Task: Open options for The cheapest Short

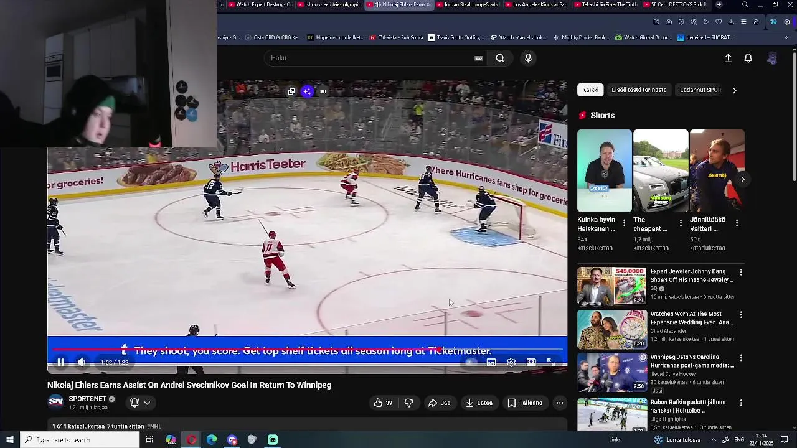Action: (681, 223)
